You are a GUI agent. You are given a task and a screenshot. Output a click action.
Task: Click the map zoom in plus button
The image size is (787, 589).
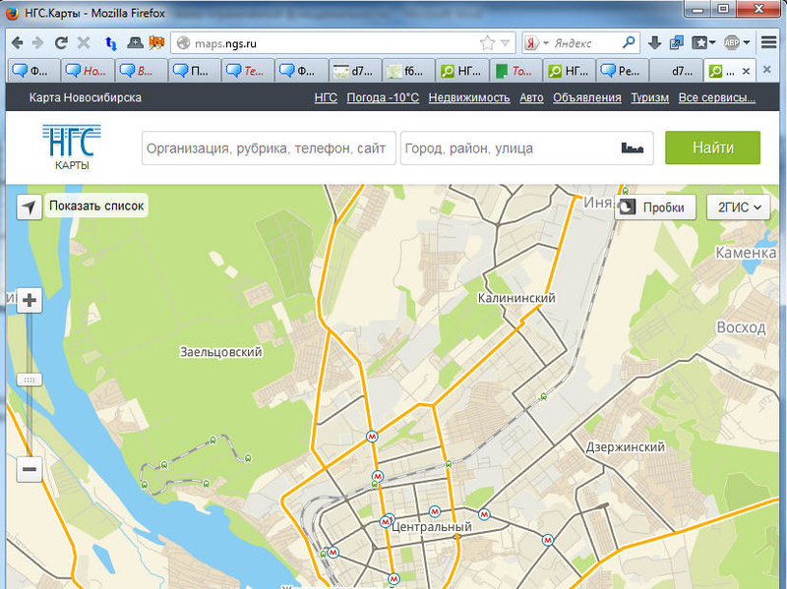click(30, 301)
